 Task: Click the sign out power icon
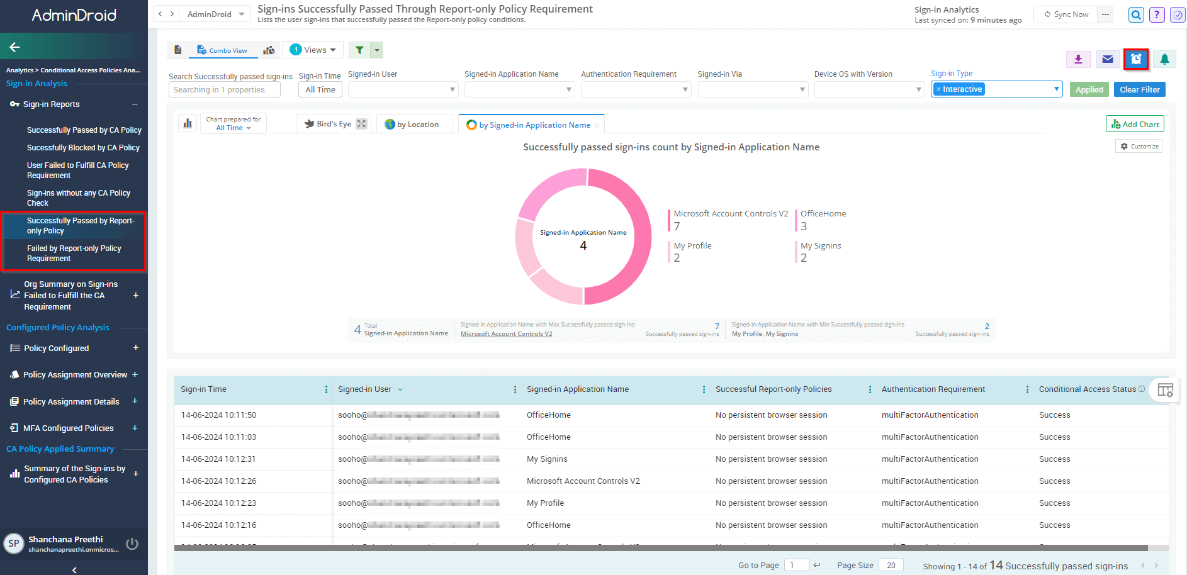pos(132,544)
